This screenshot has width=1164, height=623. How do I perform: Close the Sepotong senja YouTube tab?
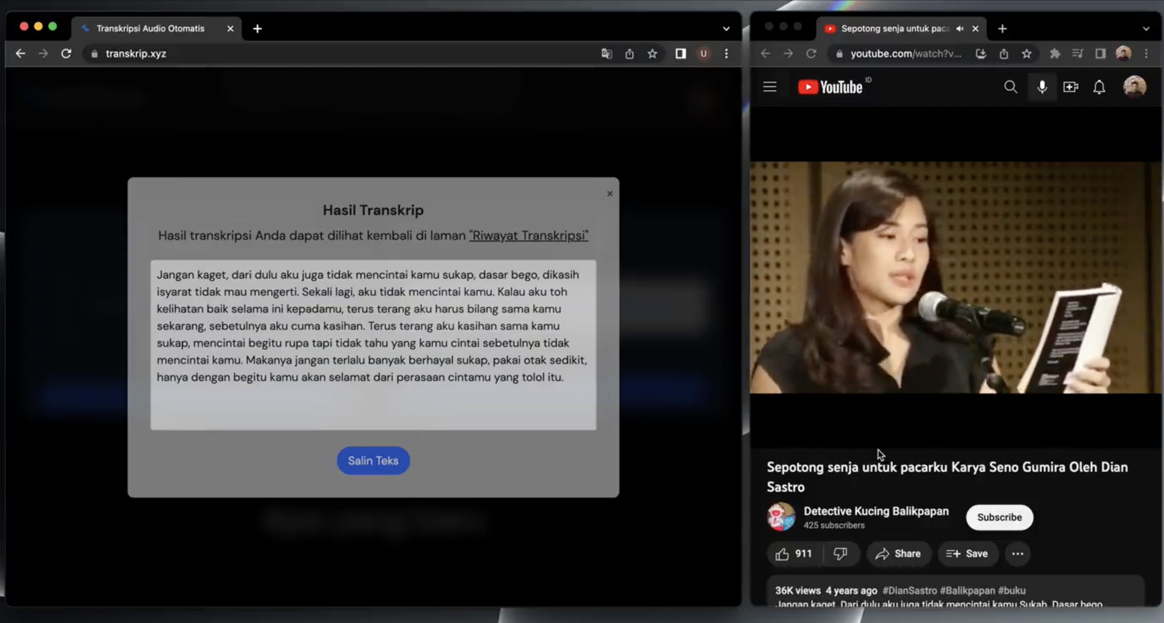pyautogui.click(x=975, y=28)
